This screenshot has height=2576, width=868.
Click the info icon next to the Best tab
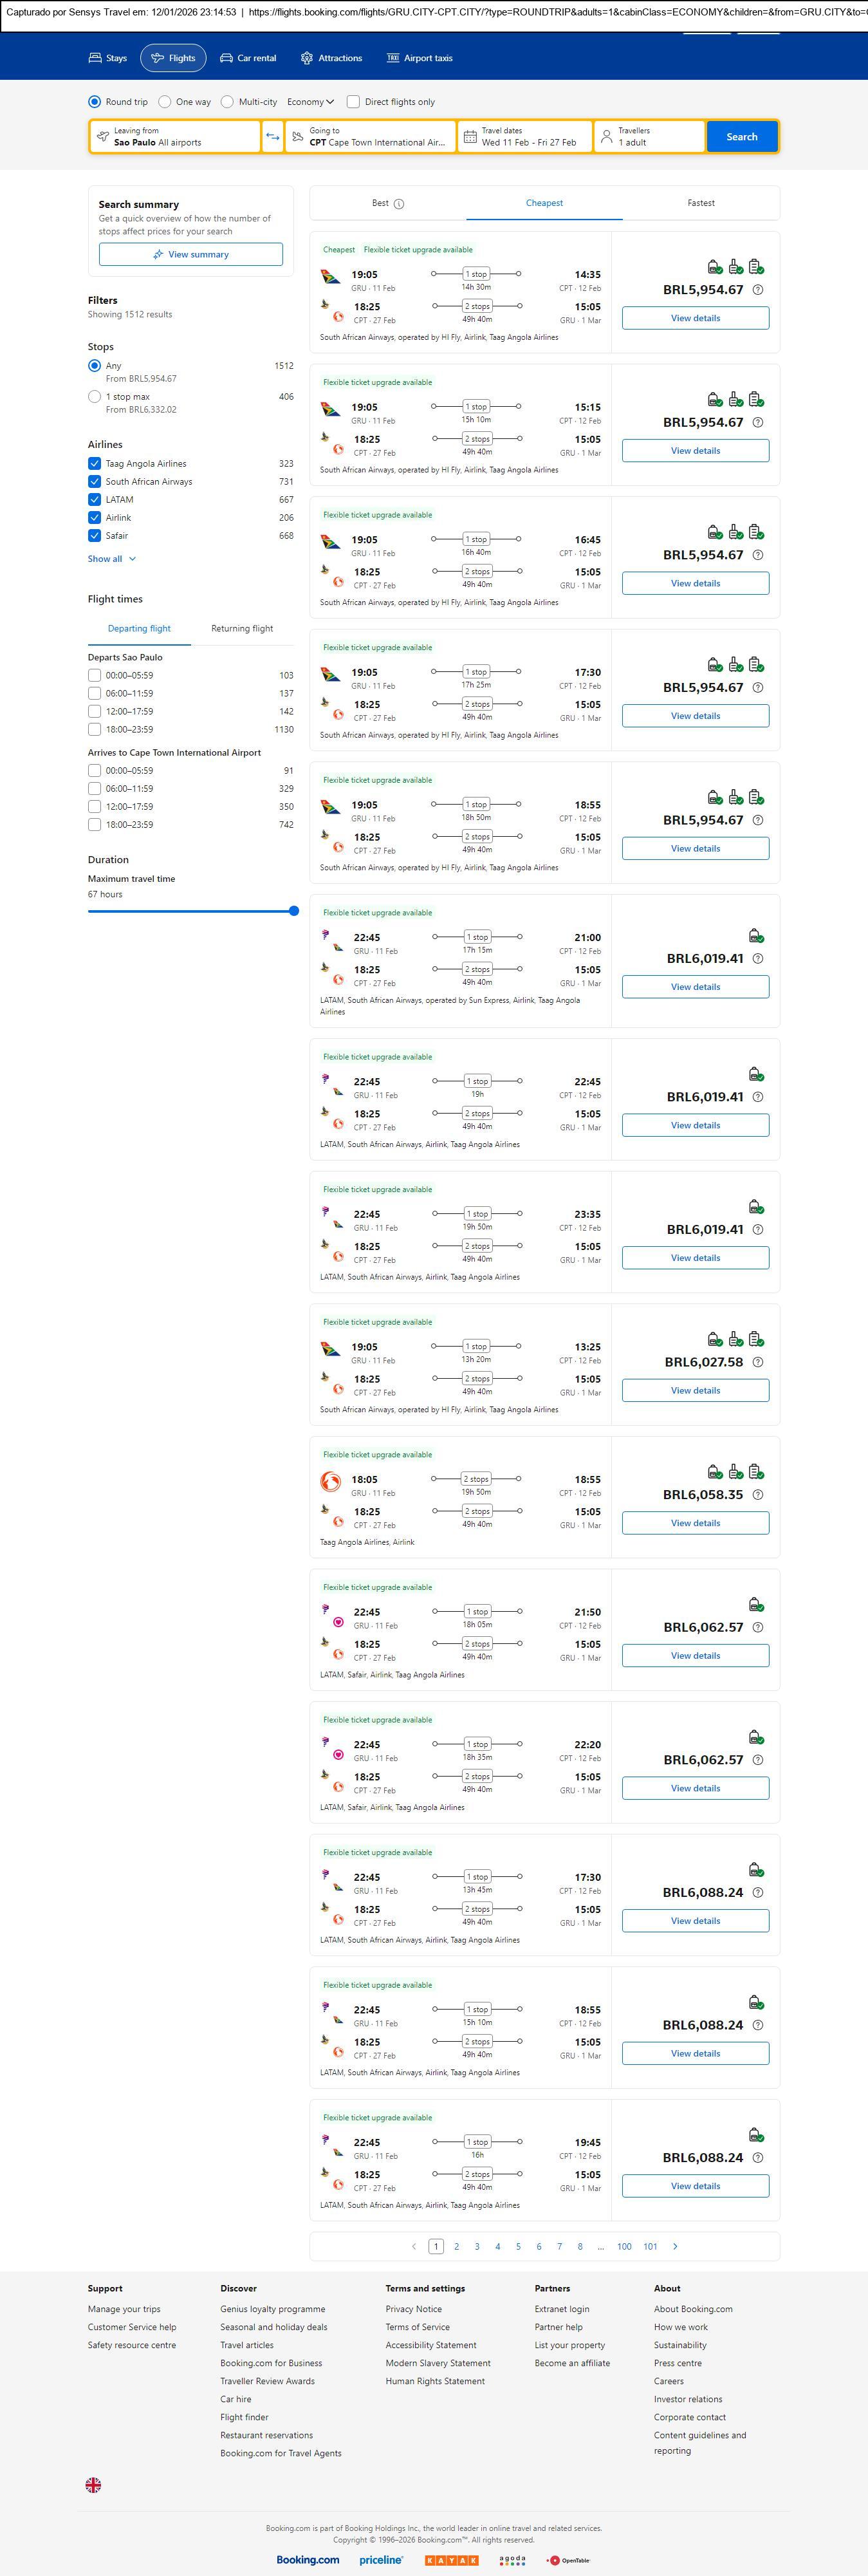399,204
